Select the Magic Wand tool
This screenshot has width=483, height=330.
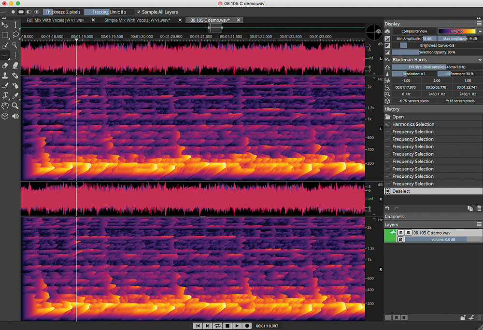(15, 45)
